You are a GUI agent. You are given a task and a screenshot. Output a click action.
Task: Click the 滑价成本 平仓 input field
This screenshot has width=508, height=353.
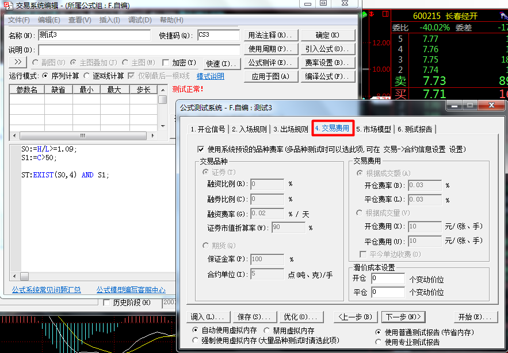(x=388, y=292)
